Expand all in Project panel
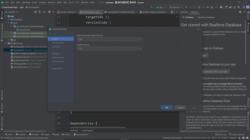250x140 pixels. pos(40,12)
